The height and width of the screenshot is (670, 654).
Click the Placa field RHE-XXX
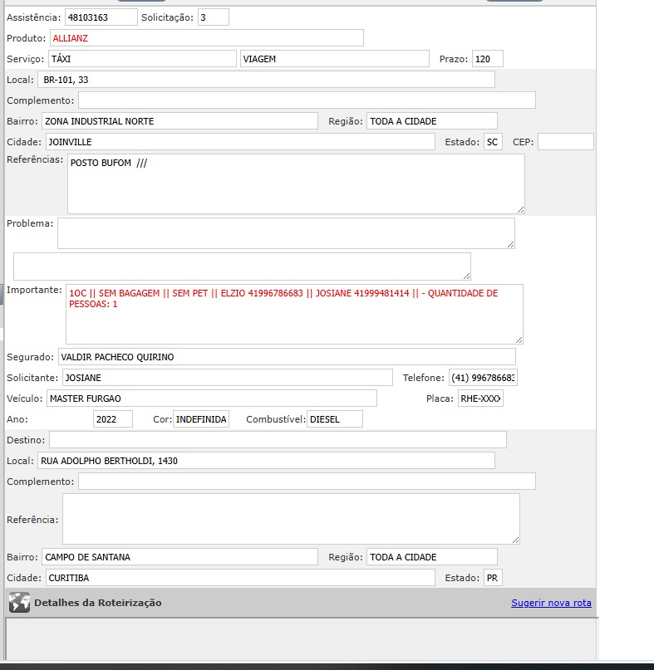coord(480,399)
